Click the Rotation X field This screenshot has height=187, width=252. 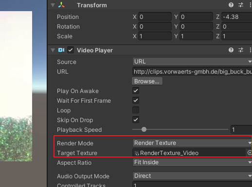(155, 26)
